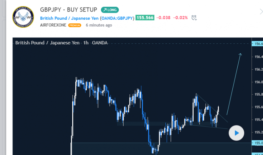
Task: Click the GBPJPY - BUY SETUP title
Action: click(68, 10)
